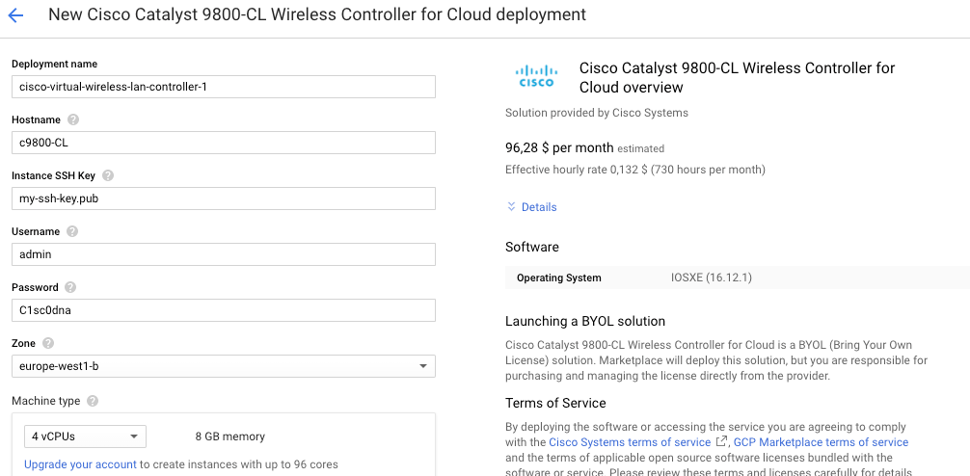Click the Deployment name input field

223,87
